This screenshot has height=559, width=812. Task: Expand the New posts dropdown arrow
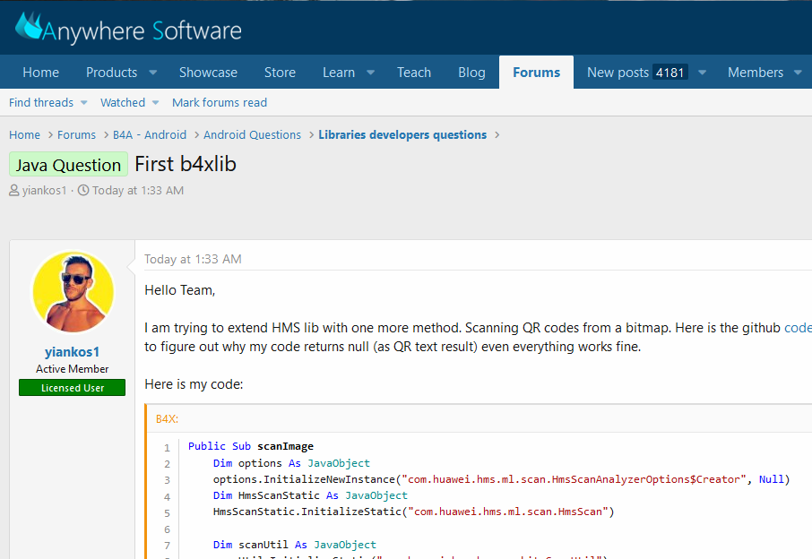pos(703,73)
